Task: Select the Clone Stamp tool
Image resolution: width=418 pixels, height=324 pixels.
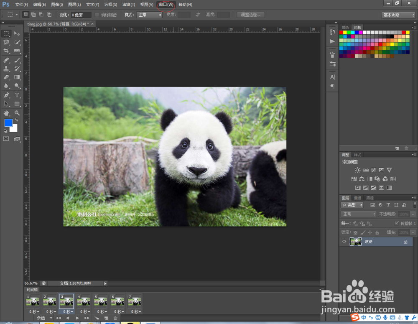Action: 6,69
